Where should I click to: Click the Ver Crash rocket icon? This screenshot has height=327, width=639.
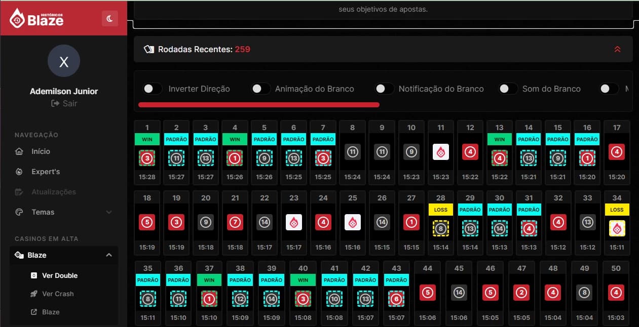coord(34,294)
